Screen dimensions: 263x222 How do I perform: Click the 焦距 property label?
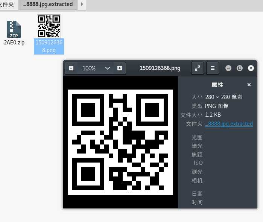coord(197,155)
